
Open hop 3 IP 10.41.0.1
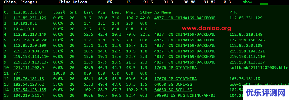point(24,29)
